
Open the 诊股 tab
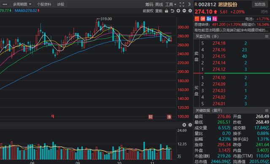(x=60, y=4)
